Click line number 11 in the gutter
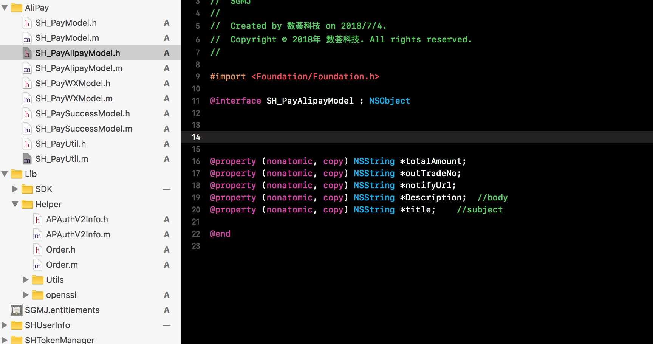This screenshot has width=653, height=344. point(196,101)
